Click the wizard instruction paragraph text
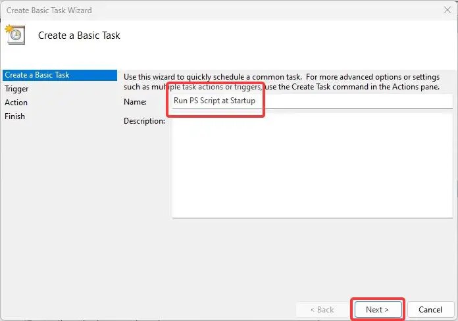Image resolution: width=458 pixels, height=321 pixels. pyautogui.click(x=282, y=82)
